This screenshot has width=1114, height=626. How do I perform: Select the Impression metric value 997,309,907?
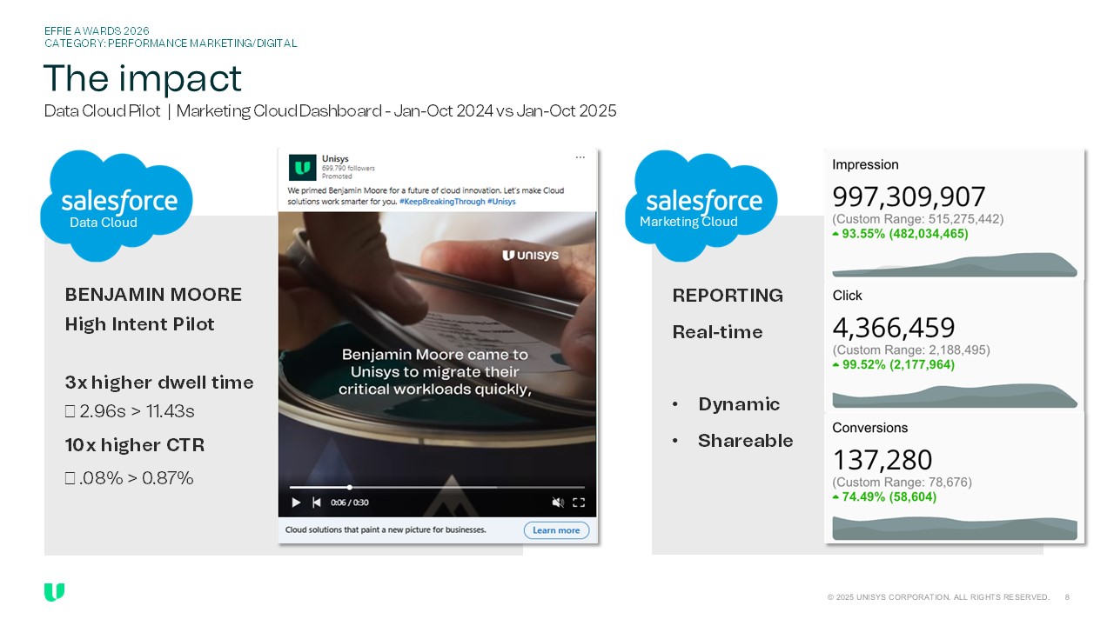909,196
